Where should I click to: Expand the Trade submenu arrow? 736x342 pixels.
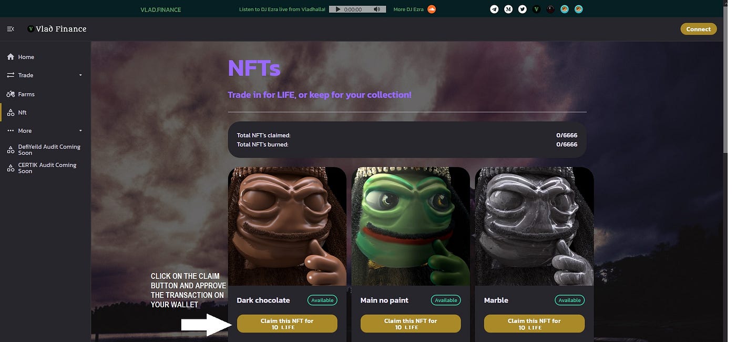coord(80,75)
